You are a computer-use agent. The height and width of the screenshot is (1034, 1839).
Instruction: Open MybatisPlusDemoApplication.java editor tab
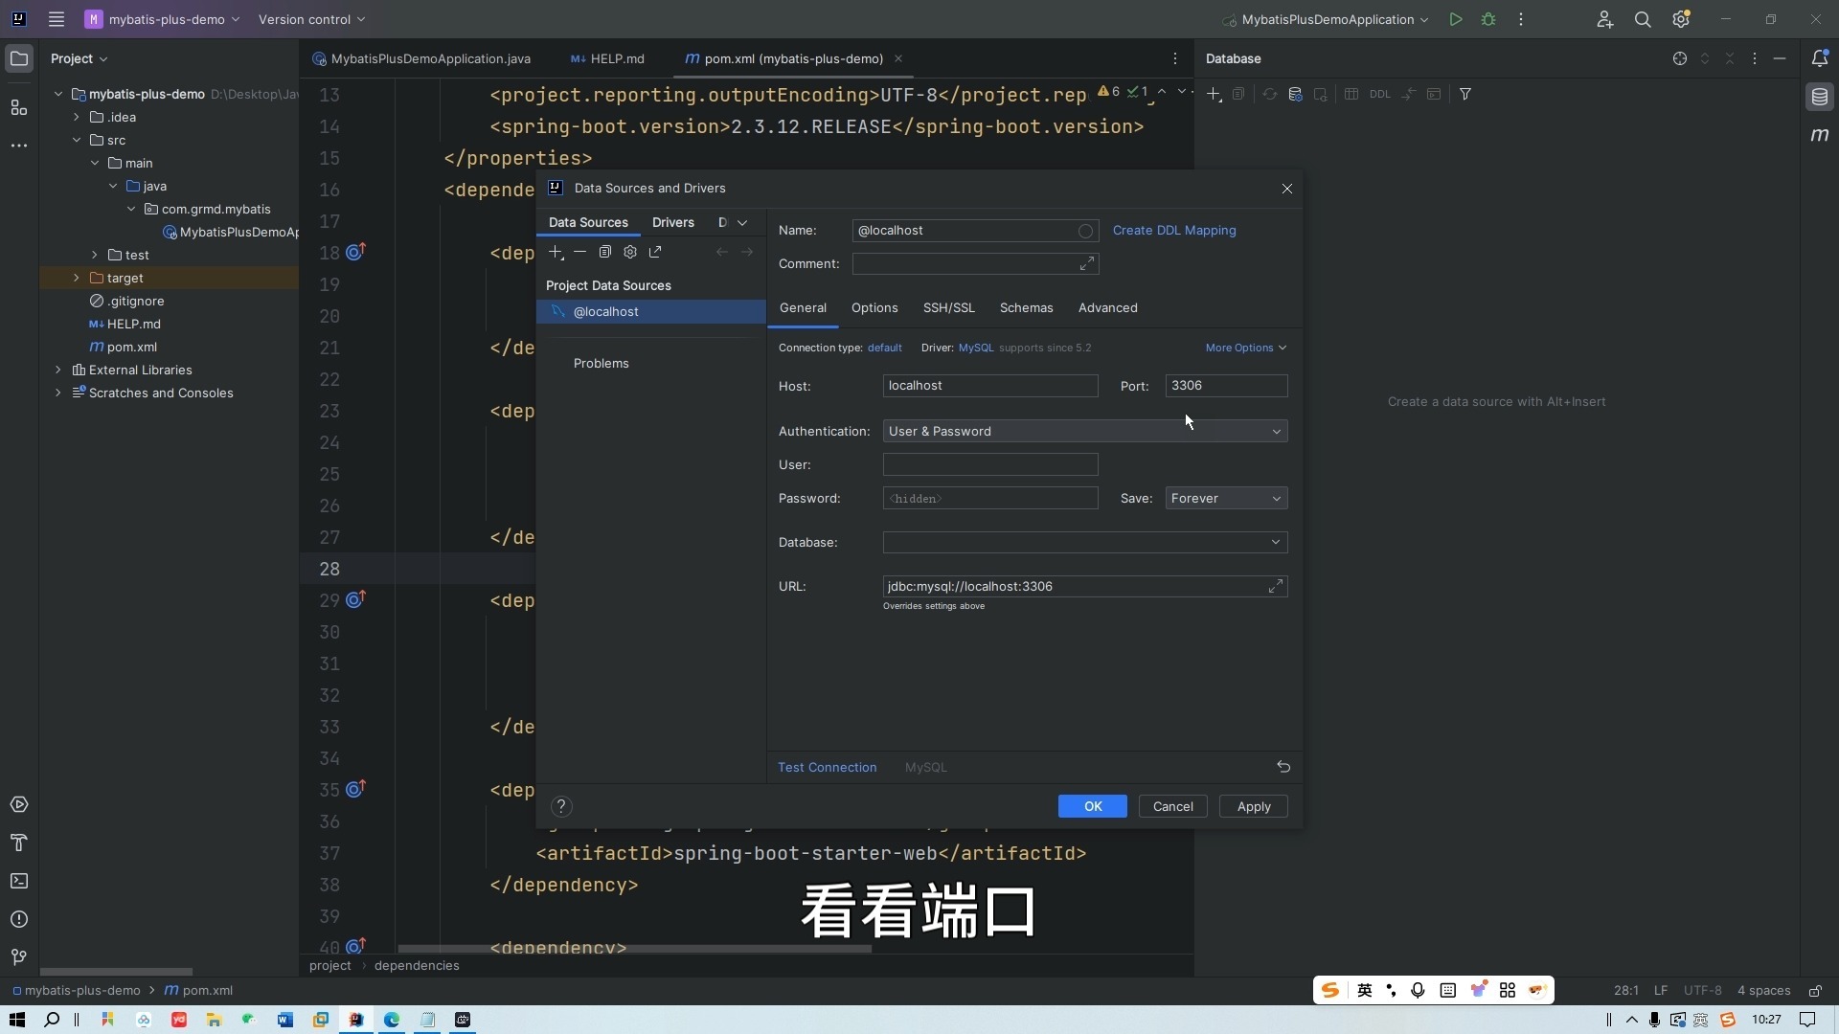421,58
